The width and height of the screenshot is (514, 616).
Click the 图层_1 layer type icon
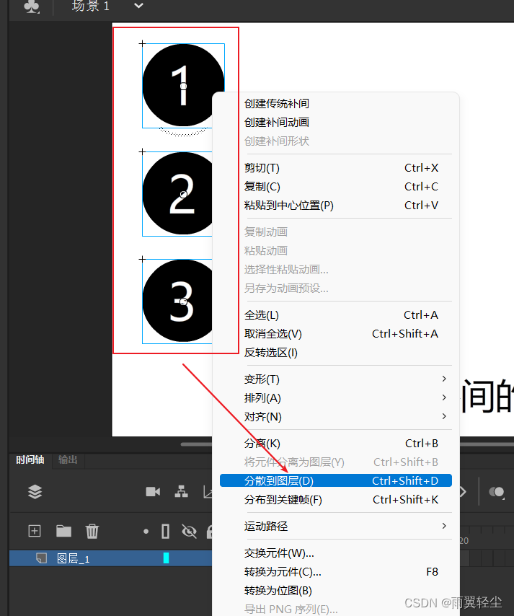[41, 558]
